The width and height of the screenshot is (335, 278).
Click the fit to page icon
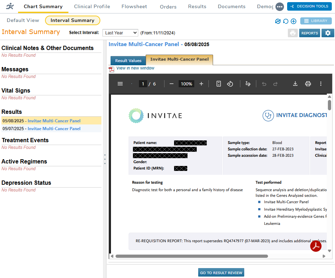[219, 84]
